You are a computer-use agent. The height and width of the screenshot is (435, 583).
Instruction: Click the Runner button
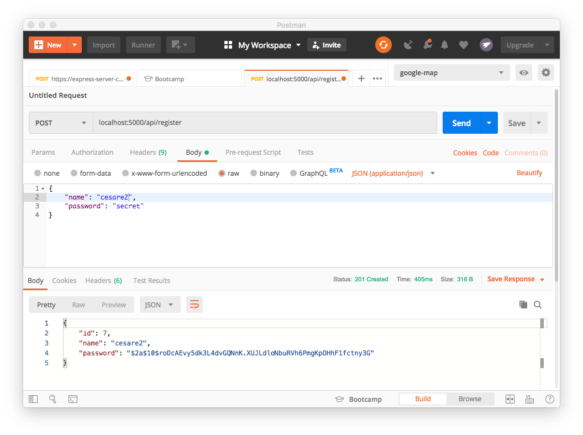click(x=143, y=45)
